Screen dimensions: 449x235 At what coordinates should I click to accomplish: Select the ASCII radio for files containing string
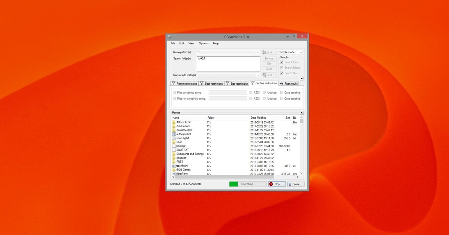(251, 93)
